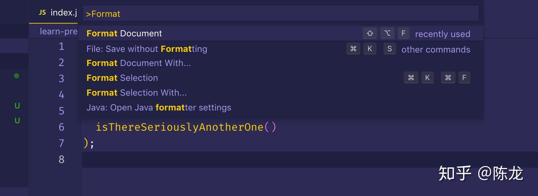This screenshot has width=538, height=196.
Task: Choose File: Save without Formatting
Action: (x=147, y=49)
